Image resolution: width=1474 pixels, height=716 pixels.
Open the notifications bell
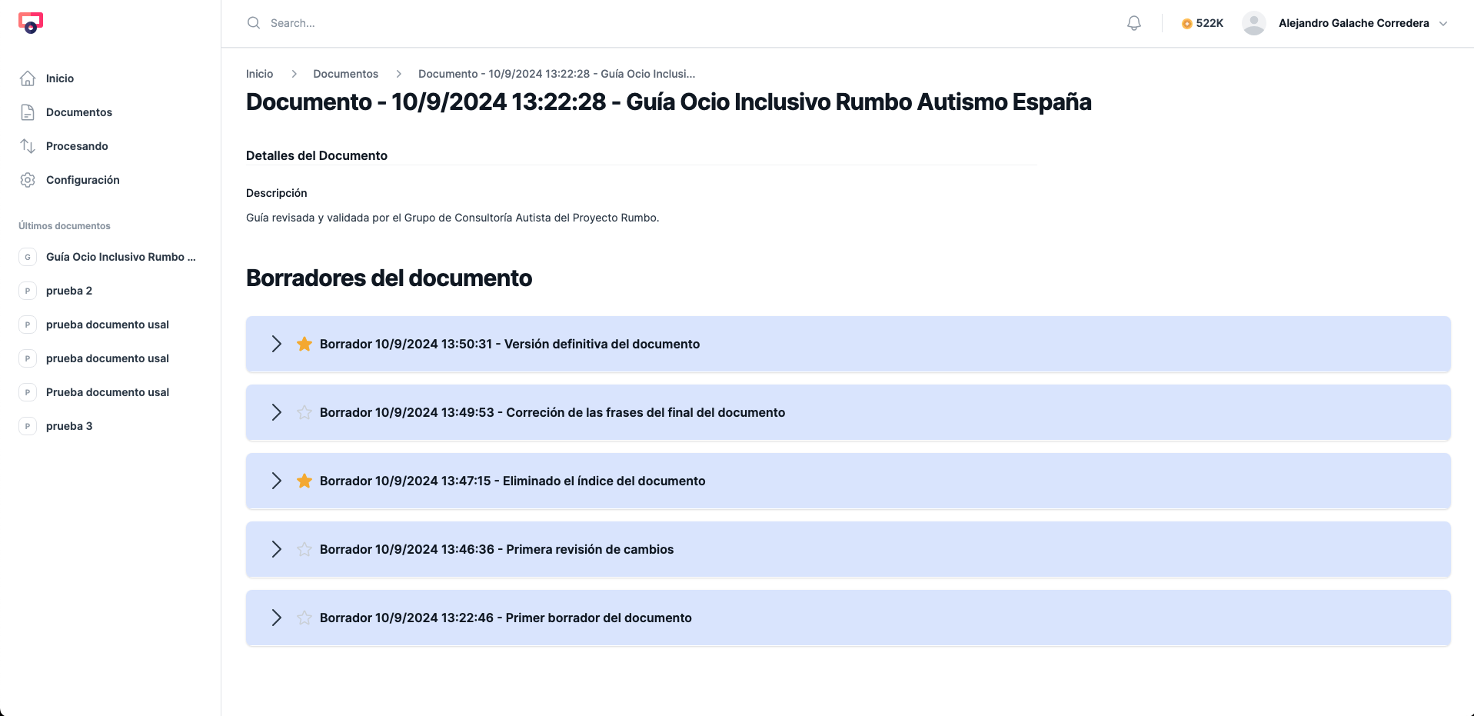coord(1133,22)
